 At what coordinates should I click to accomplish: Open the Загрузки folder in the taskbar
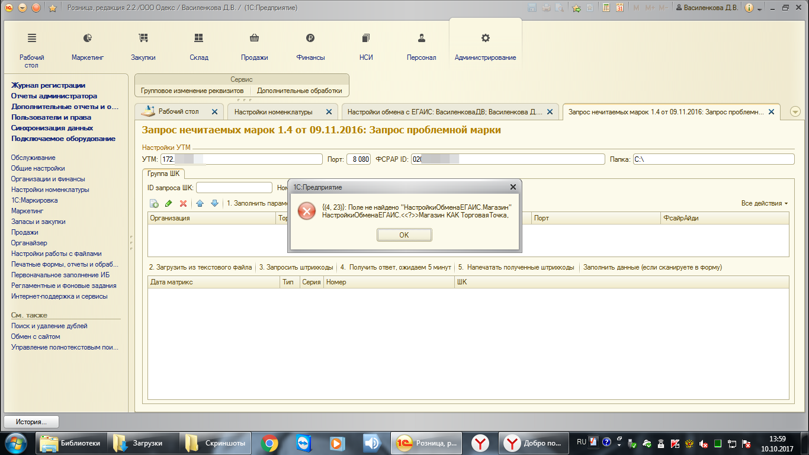pos(144,443)
